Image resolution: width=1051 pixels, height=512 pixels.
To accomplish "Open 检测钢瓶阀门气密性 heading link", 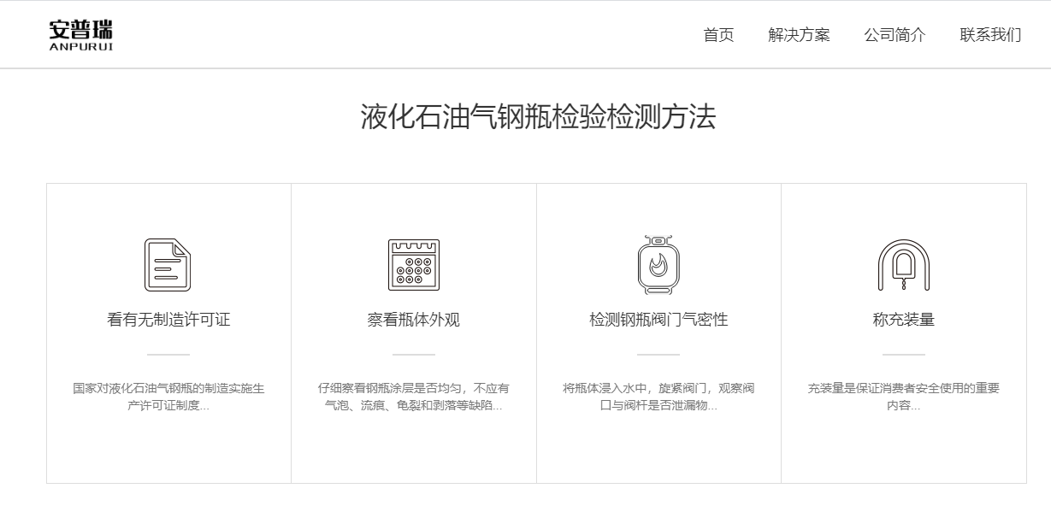I will 658,321.
